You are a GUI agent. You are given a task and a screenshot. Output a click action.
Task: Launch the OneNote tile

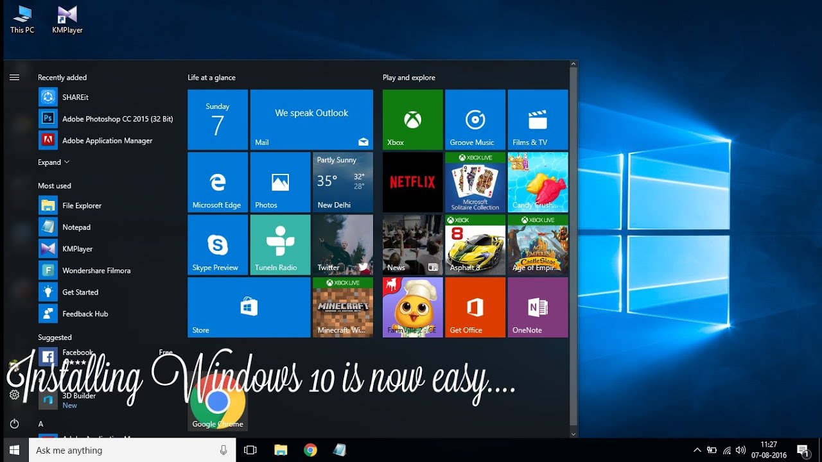point(538,307)
